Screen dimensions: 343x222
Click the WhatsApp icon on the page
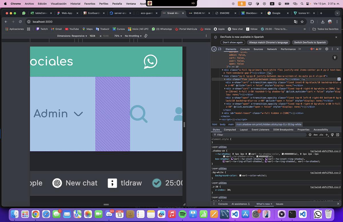[150, 62]
